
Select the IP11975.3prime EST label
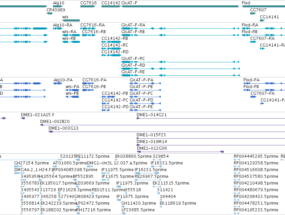132,183
